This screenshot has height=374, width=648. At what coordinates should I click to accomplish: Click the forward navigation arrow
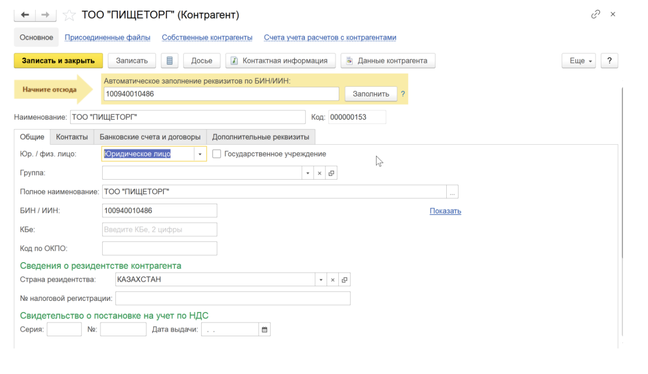pos(45,15)
